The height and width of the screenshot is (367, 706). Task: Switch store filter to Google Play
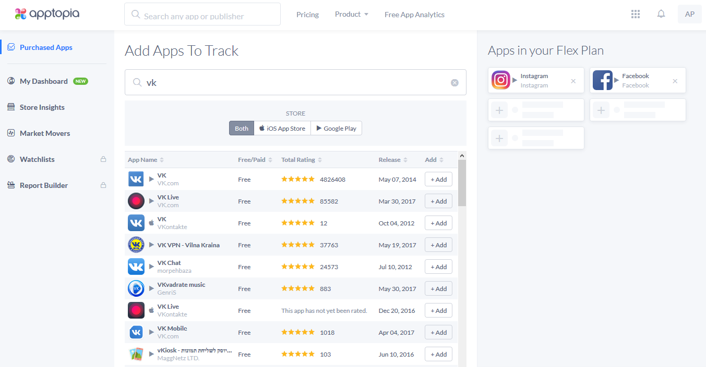click(x=336, y=128)
